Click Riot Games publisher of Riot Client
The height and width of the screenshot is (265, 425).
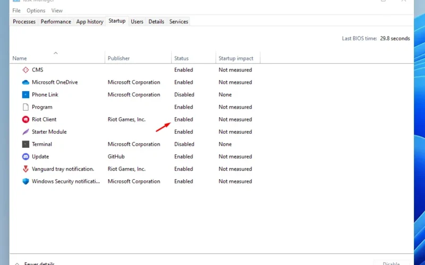point(126,119)
